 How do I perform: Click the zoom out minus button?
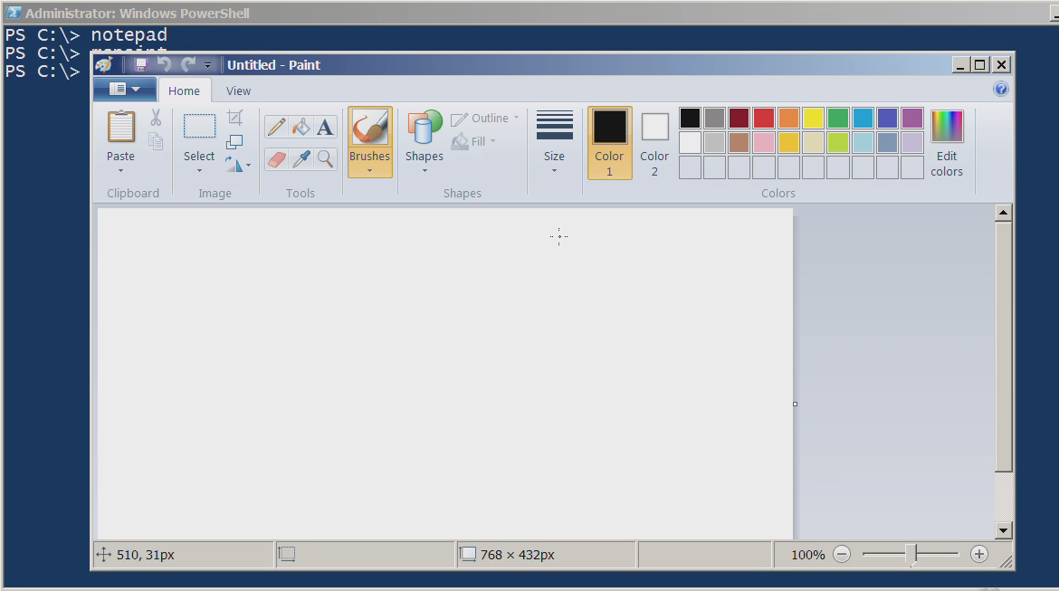842,555
